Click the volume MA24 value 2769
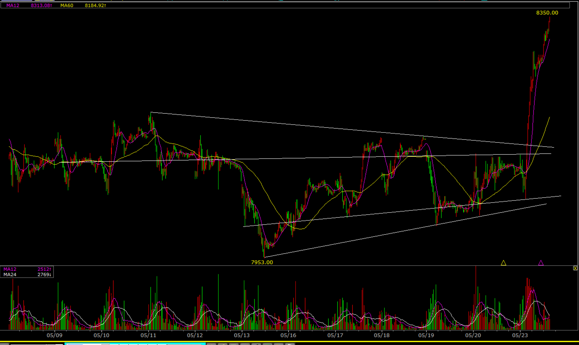This screenshot has width=579, height=345. pos(44,275)
